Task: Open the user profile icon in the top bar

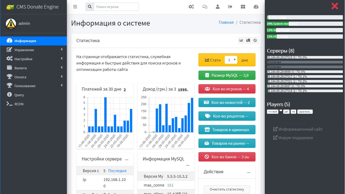Action: 218,7
